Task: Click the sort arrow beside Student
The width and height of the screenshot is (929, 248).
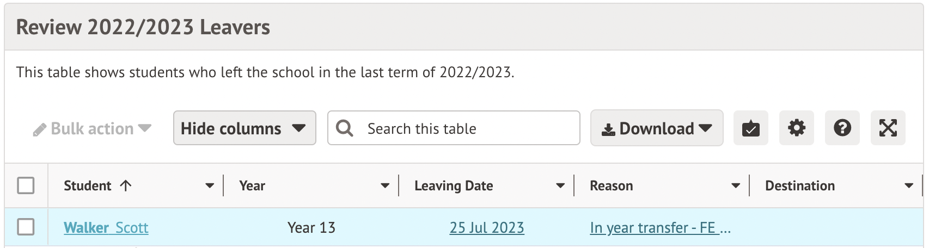Action: point(126,185)
